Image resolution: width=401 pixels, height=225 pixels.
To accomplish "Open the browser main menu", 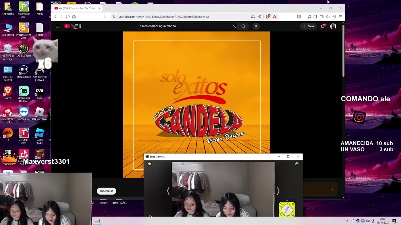I will 340,17.
